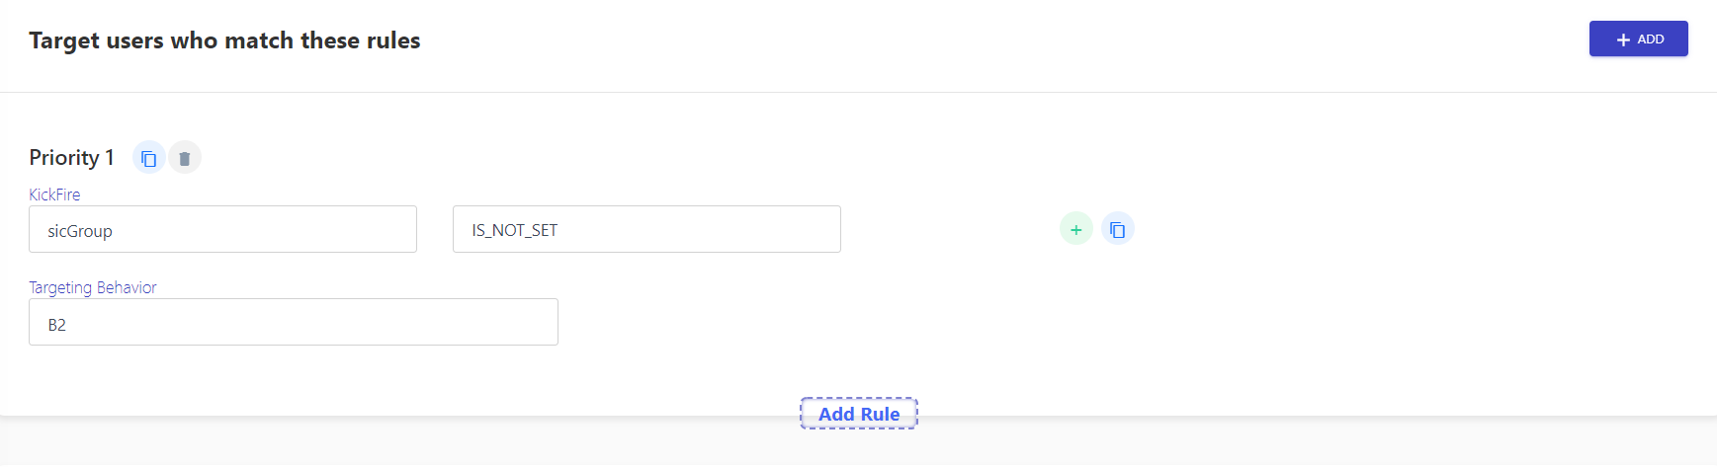
Task: Click the KickFire field label
Action: [x=54, y=195]
